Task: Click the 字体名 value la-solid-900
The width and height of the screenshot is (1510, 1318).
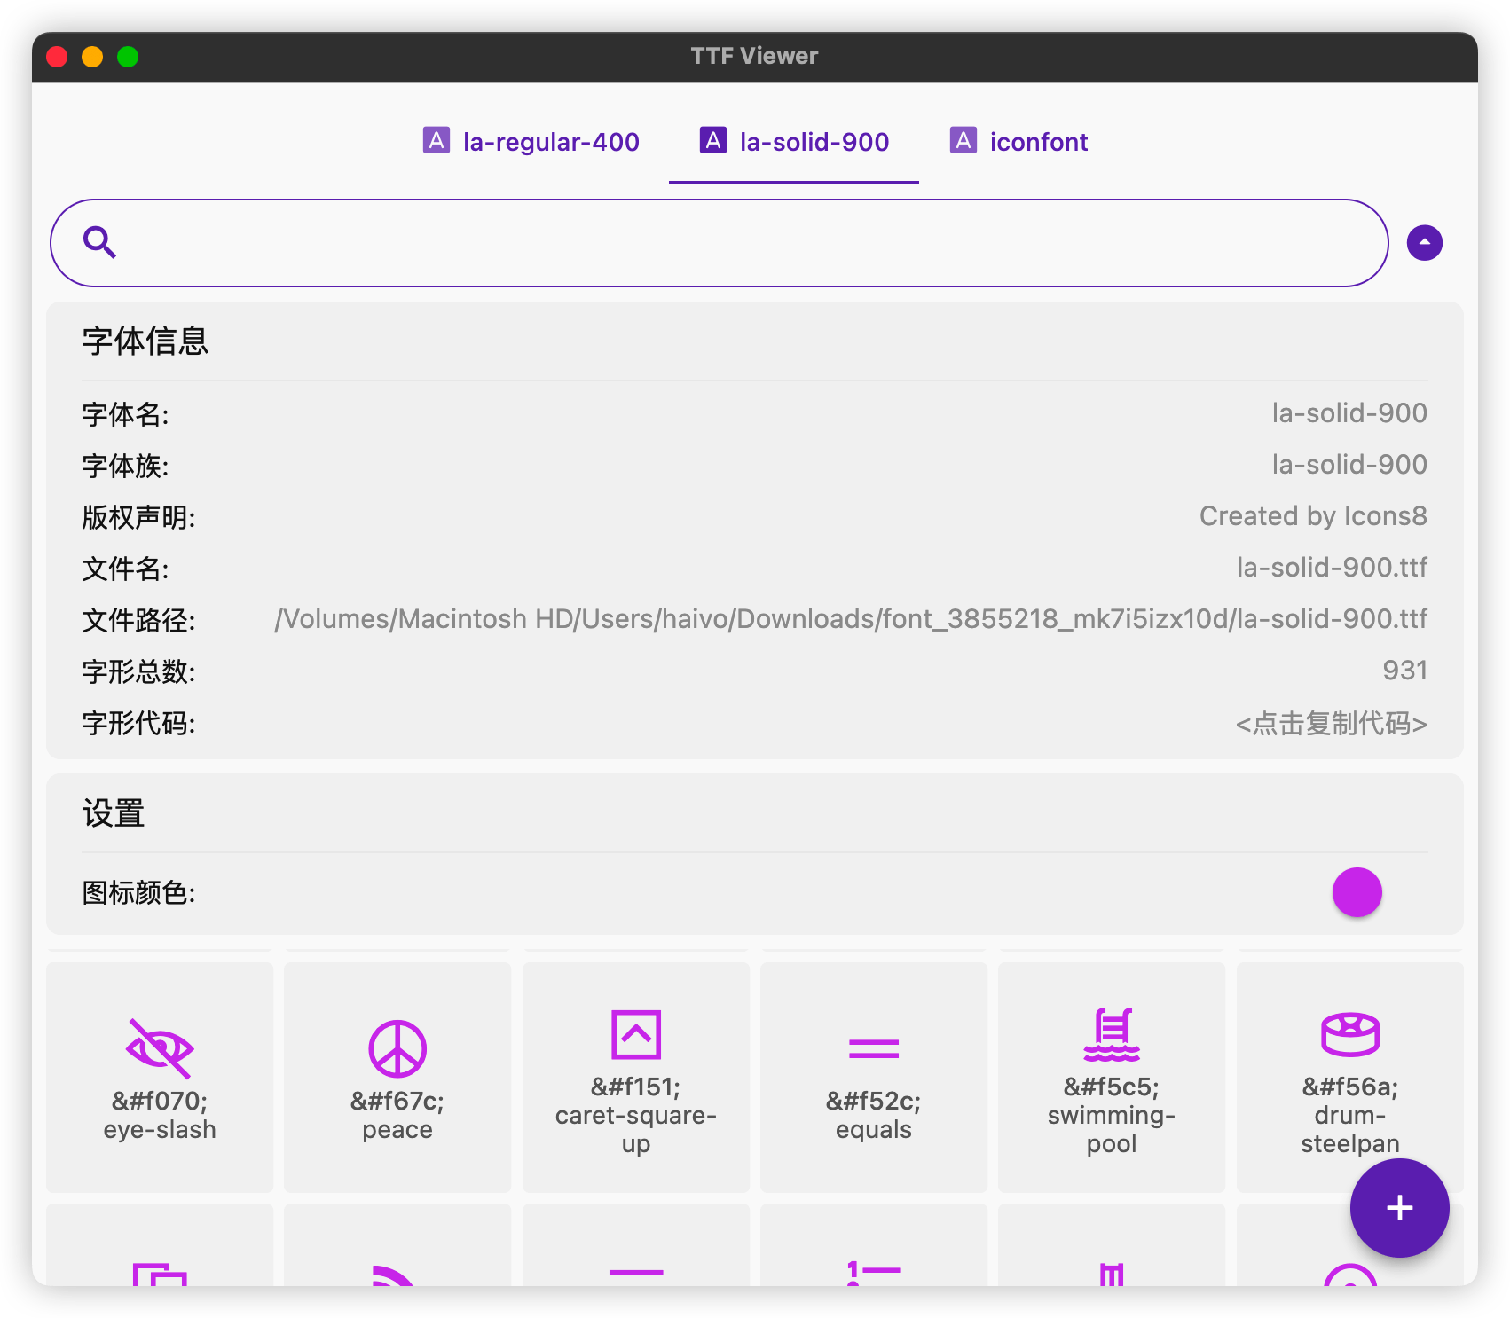Action: [x=1349, y=413]
